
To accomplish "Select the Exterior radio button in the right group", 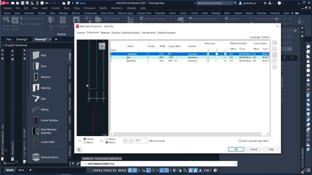I will pos(107,139).
